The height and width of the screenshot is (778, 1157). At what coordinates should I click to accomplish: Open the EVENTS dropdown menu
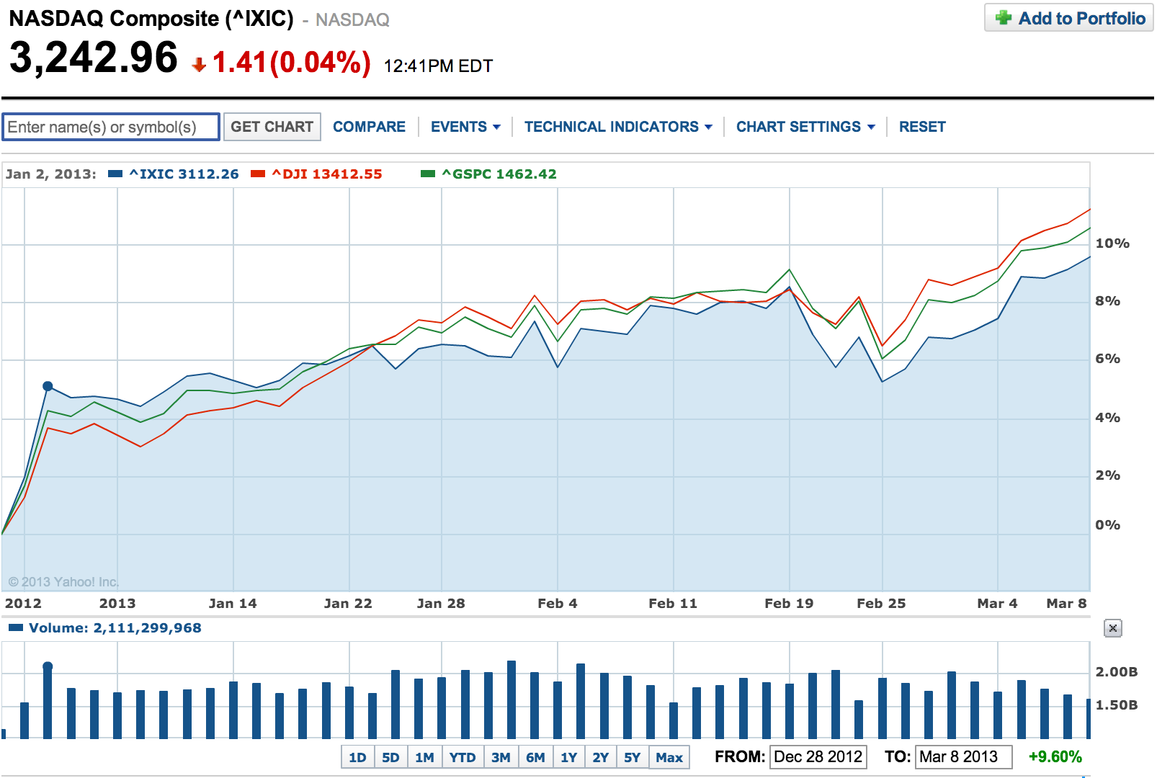pos(465,127)
